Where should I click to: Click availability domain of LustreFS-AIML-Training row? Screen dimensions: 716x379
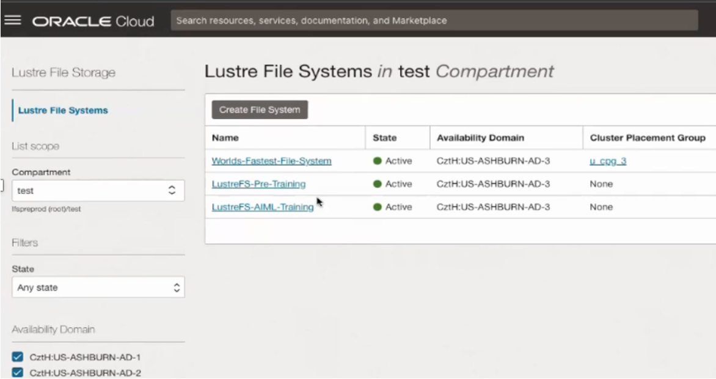pos(493,207)
